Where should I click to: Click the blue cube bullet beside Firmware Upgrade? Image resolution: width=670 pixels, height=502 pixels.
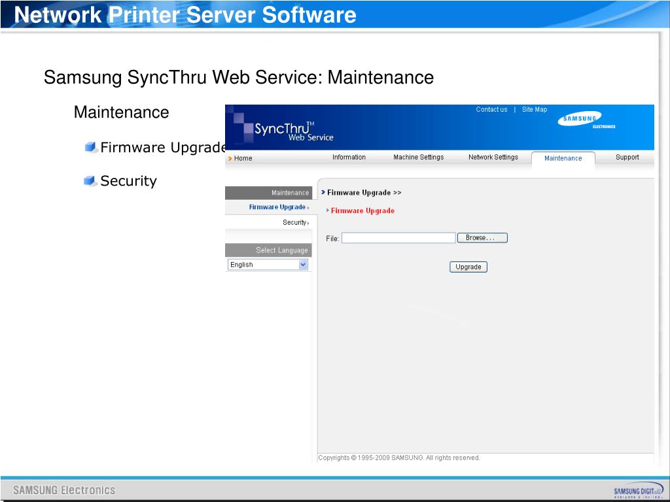click(x=90, y=147)
